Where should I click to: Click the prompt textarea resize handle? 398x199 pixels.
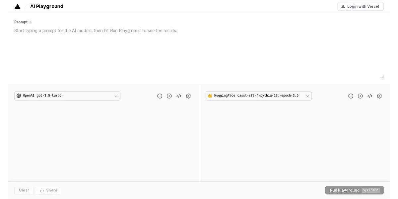click(x=382, y=77)
